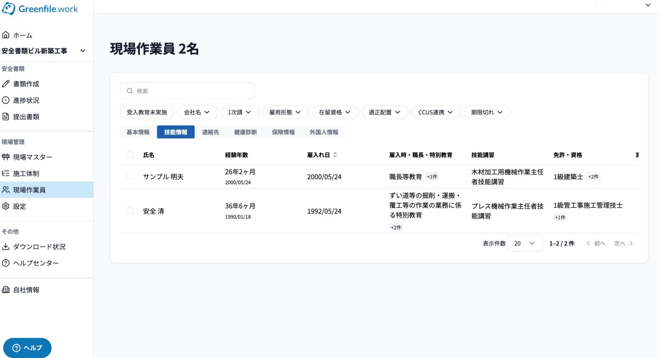Click the document icon beside 提出書類
660x358 pixels.
6,117
